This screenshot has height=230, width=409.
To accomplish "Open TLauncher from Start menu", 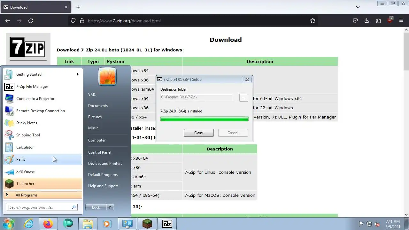I will pos(42,184).
